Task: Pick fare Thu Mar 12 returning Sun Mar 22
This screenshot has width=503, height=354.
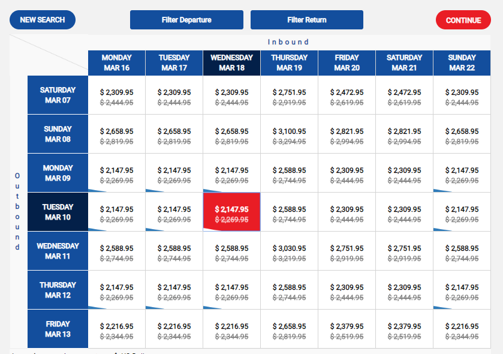Action: [462, 290]
